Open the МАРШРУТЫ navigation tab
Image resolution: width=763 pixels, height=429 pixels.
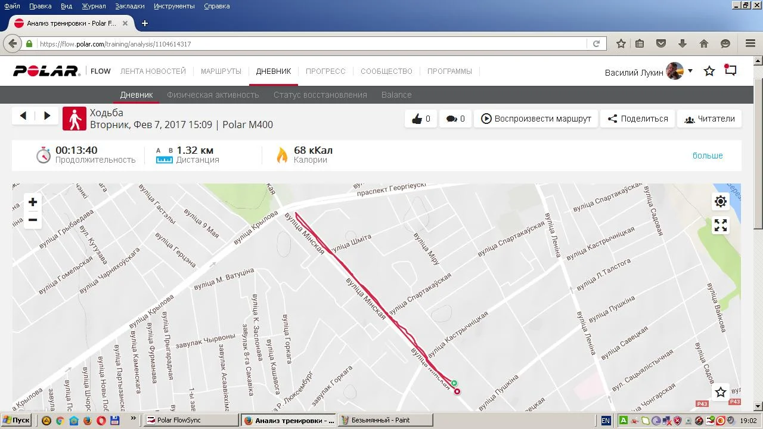click(221, 71)
